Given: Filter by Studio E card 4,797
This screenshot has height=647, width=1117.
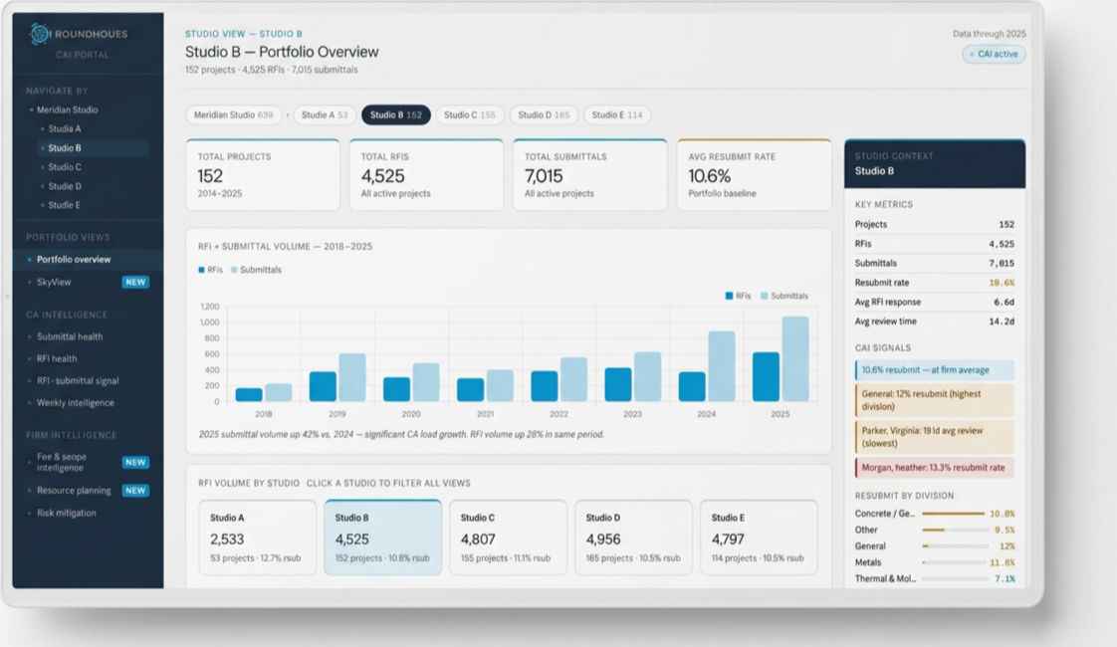Looking at the screenshot, I should tap(759, 538).
